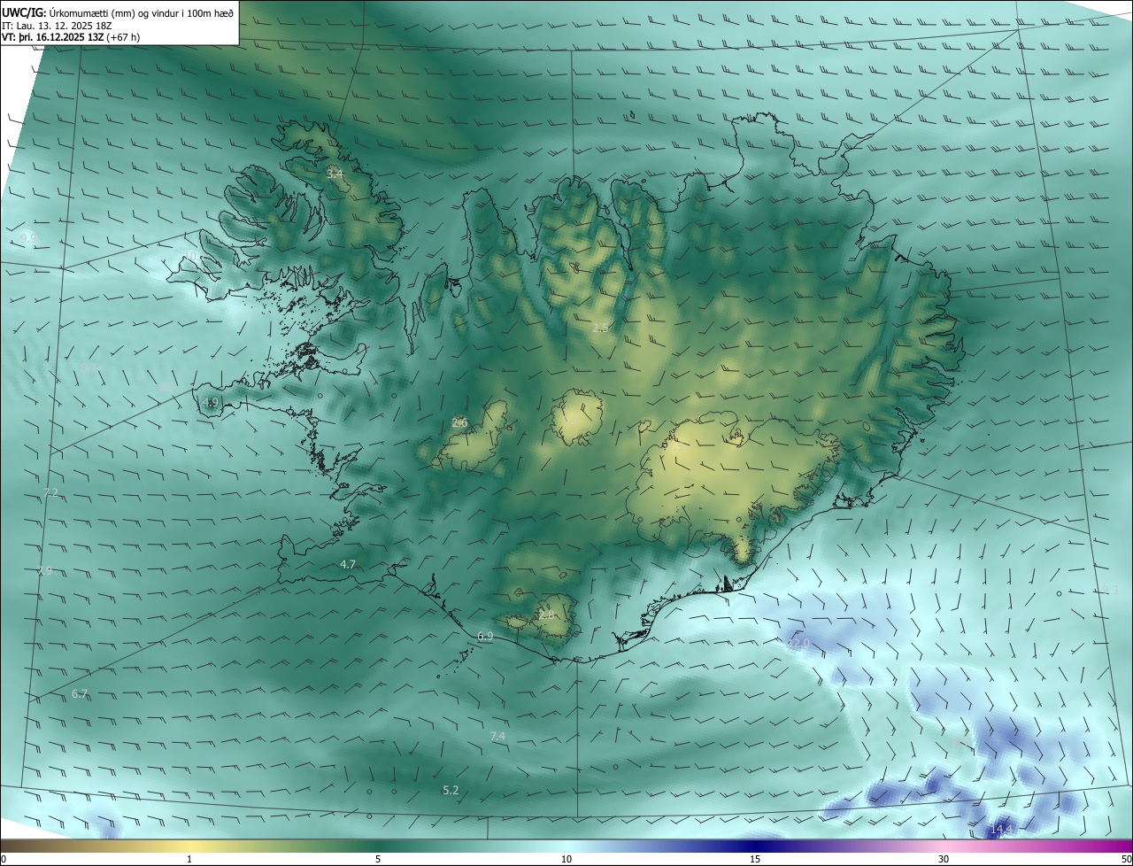The image size is (1133, 866).
Task: Click the 12.0 value off the southeast coast
Action: click(799, 643)
